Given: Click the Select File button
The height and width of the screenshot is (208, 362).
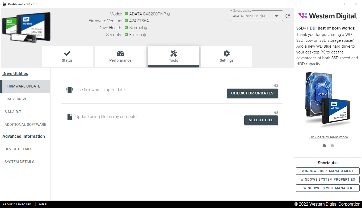Looking at the screenshot, I should point(261,120).
